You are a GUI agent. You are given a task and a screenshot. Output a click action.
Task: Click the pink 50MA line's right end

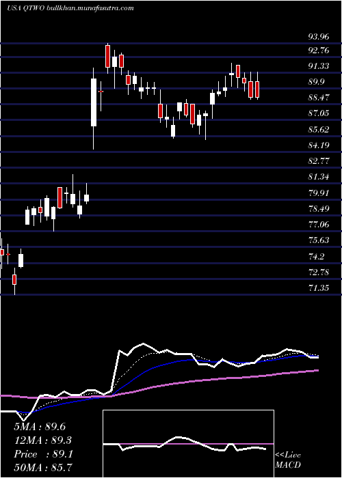coord(317,370)
